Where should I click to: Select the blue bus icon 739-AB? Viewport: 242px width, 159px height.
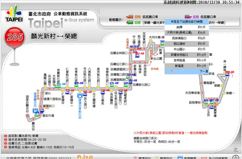[67, 93]
